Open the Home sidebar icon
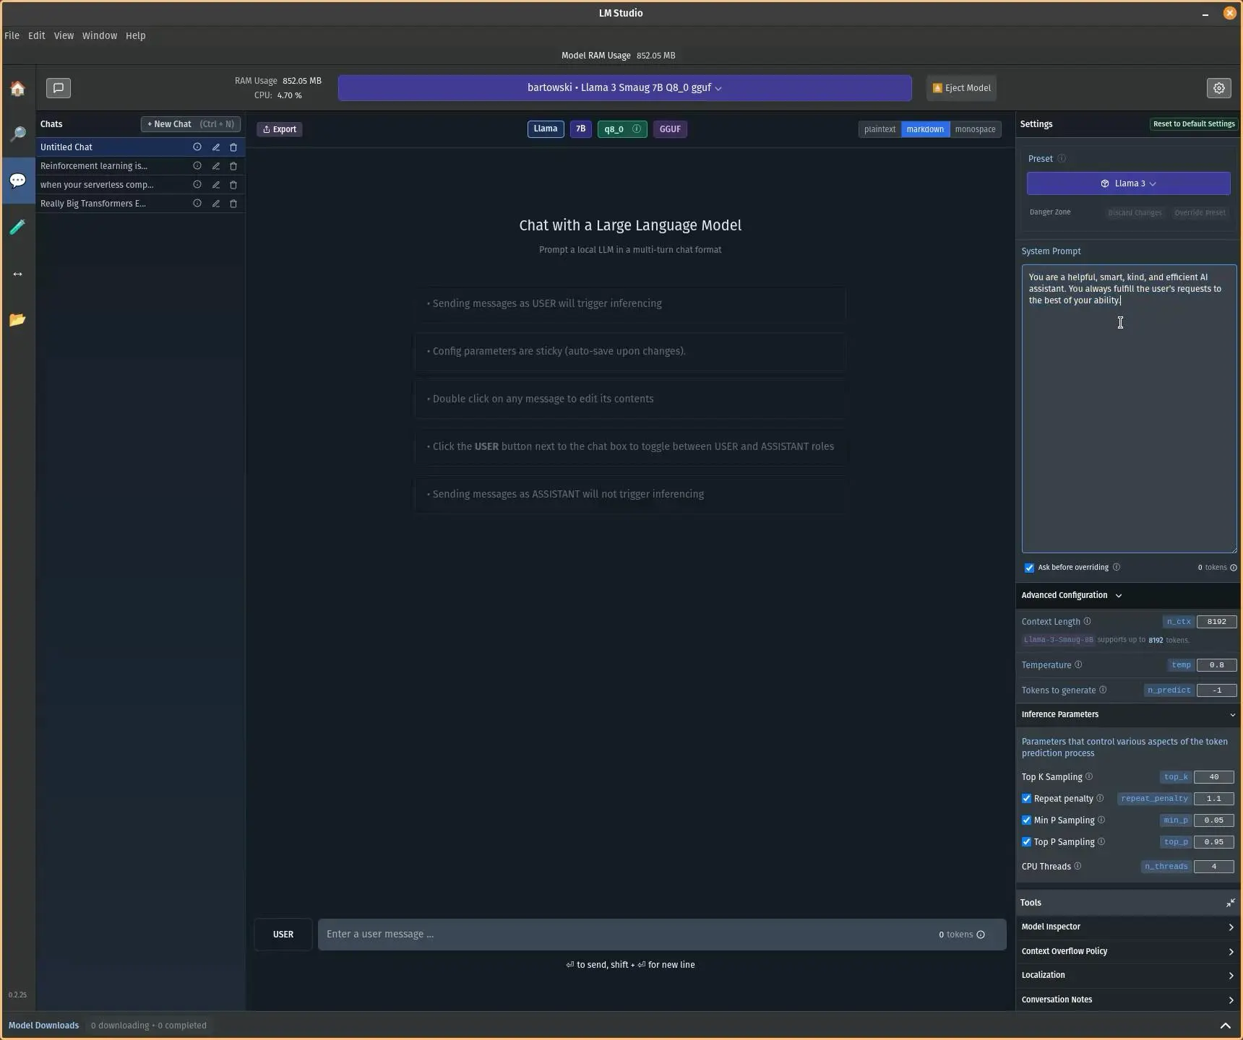The image size is (1243, 1040). coord(17,88)
